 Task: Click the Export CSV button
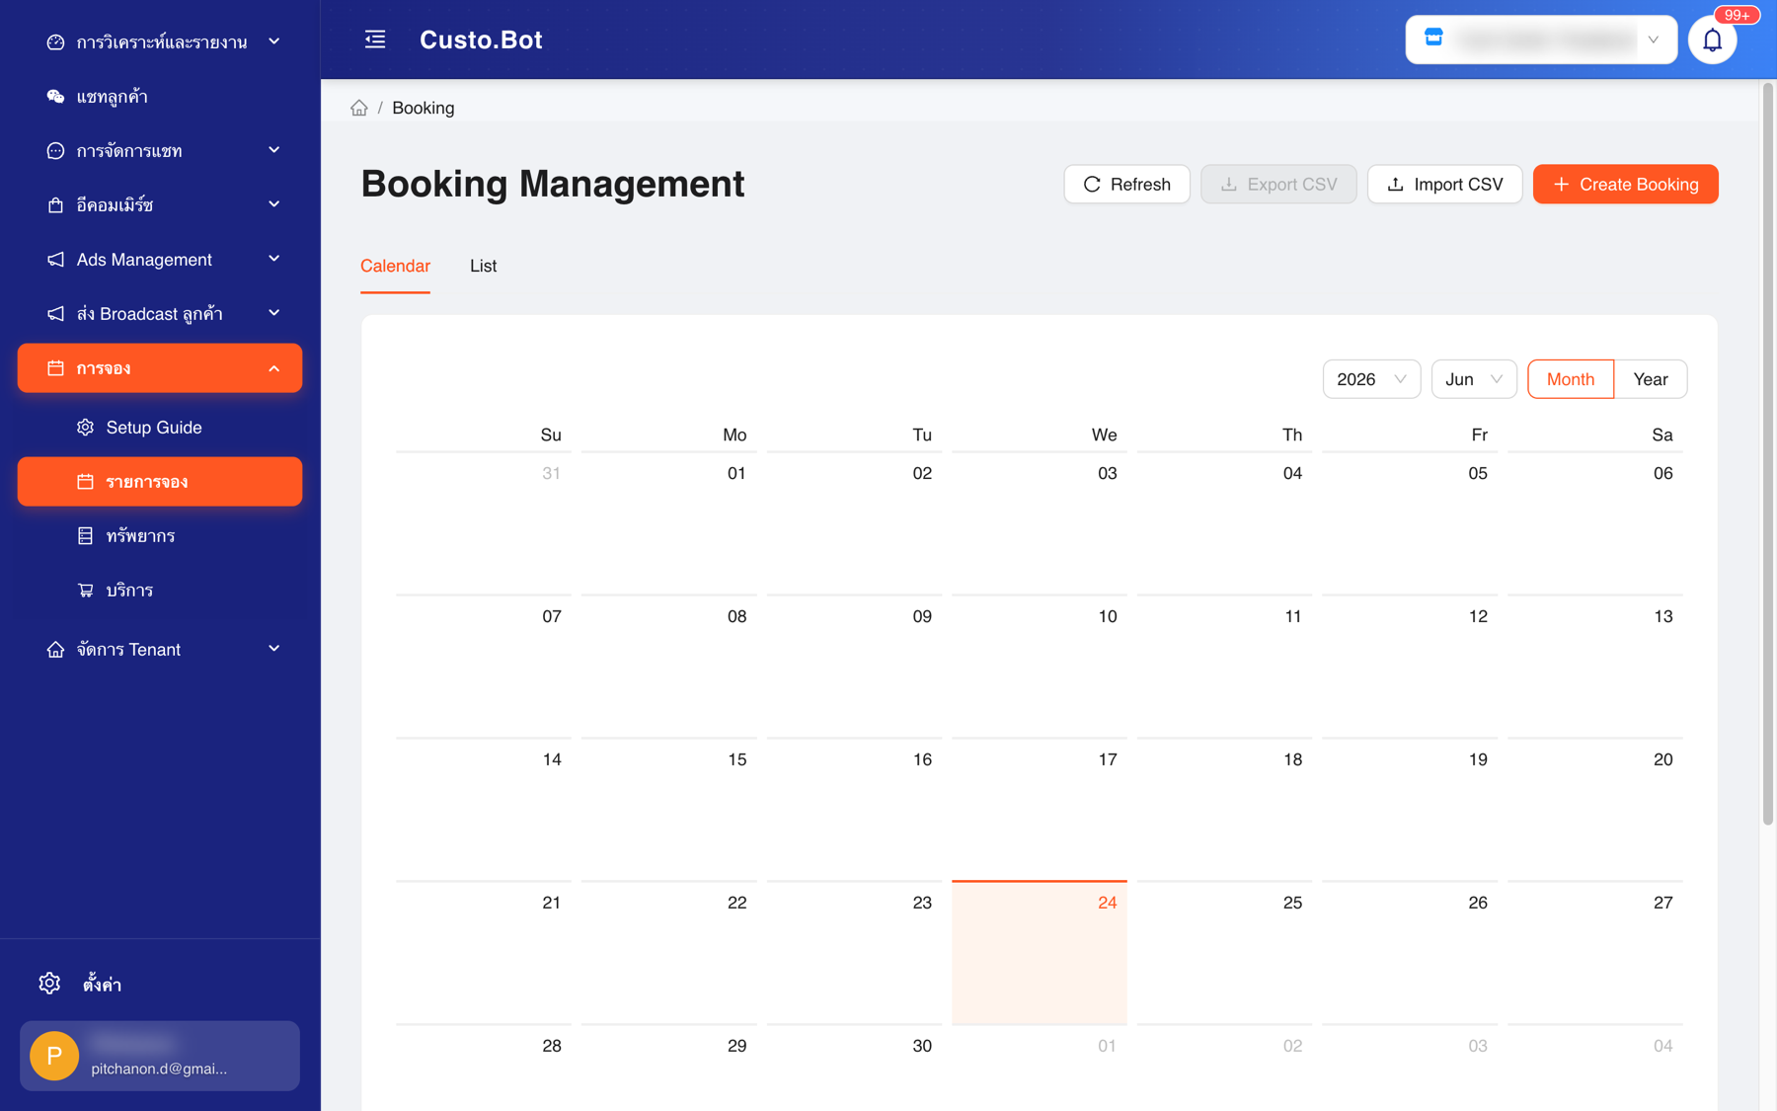[x=1278, y=184]
